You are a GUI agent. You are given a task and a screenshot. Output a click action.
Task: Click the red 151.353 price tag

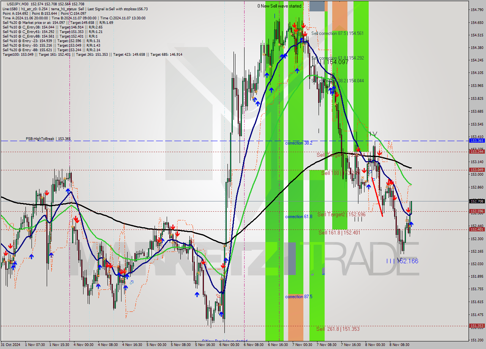click(x=477, y=325)
